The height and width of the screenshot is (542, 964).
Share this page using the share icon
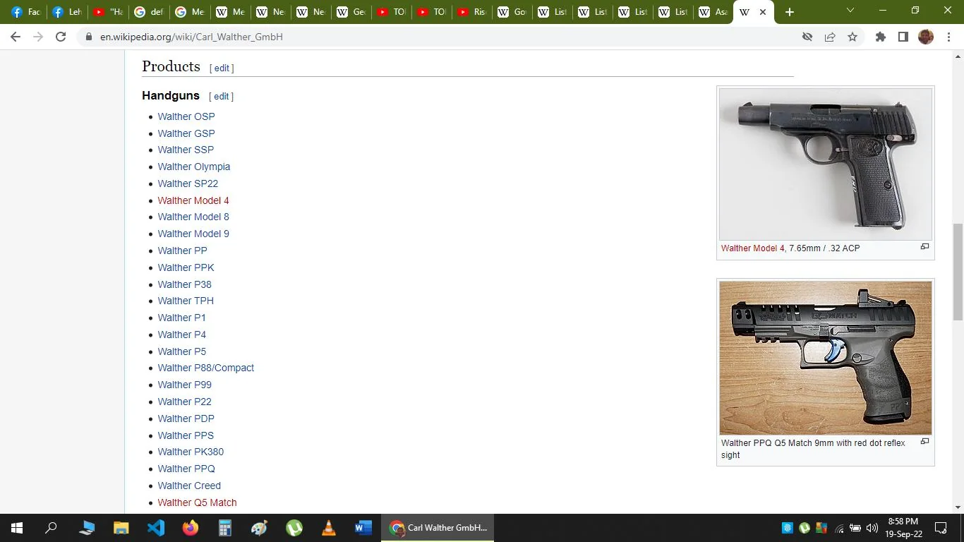(x=830, y=37)
